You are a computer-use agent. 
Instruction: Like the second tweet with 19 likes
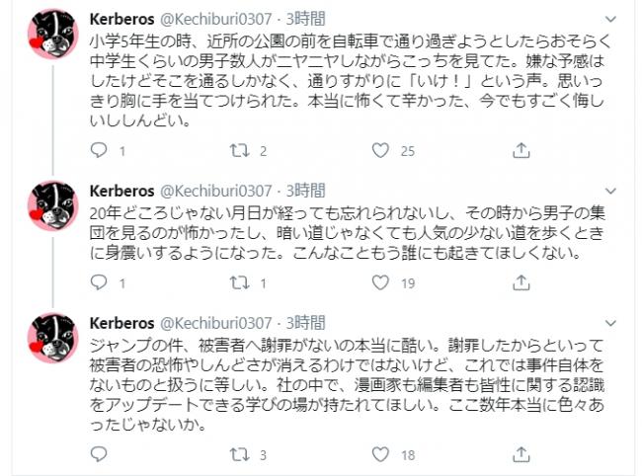pyautogui.click(x=380, y=282)
